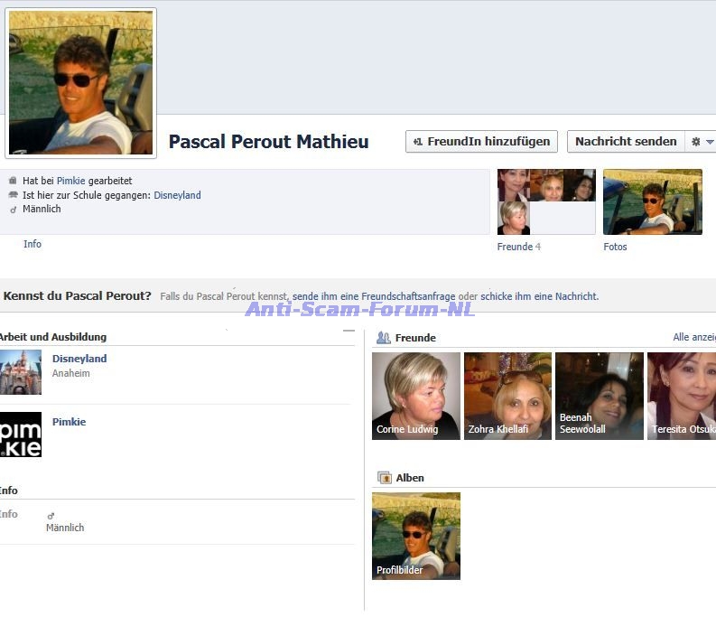Open Beenah Seewoolall's friend thumbnail
Image resolution: width=716 pixels, height=617 pixels.
pos(600,396)
